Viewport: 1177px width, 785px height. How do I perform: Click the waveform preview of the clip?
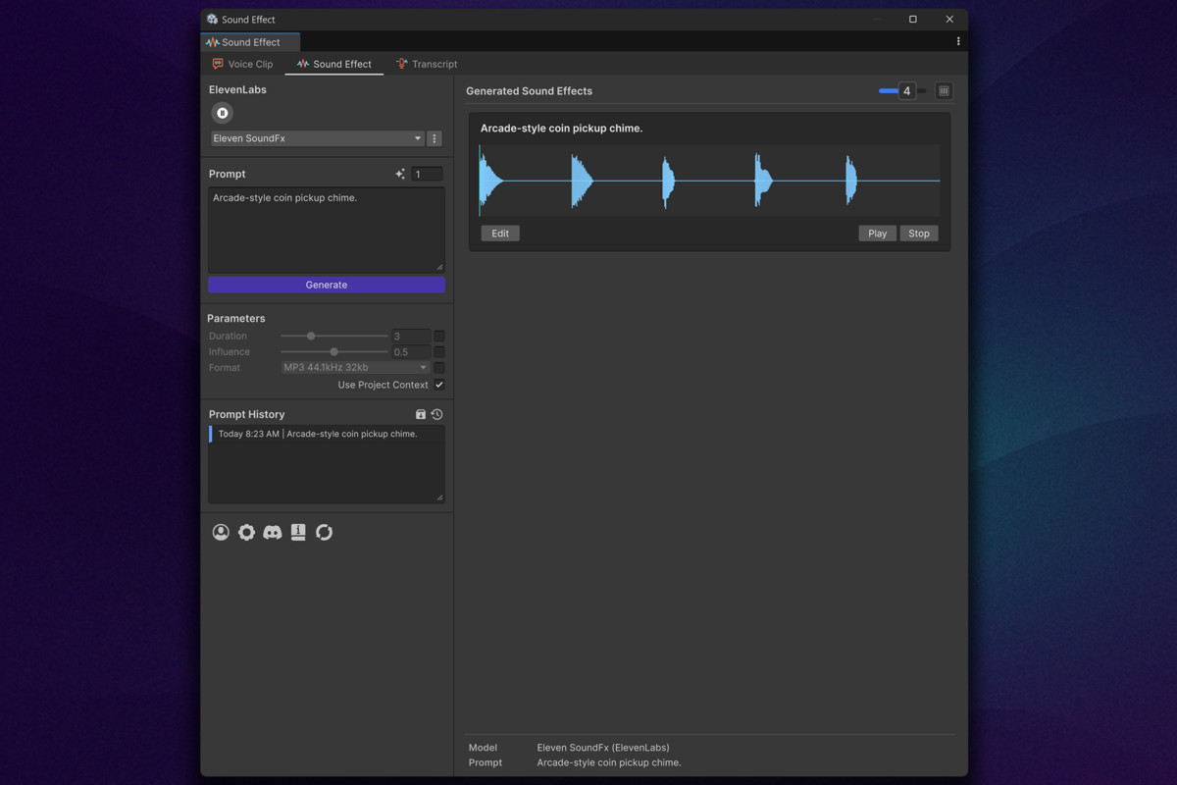point(709,181)
